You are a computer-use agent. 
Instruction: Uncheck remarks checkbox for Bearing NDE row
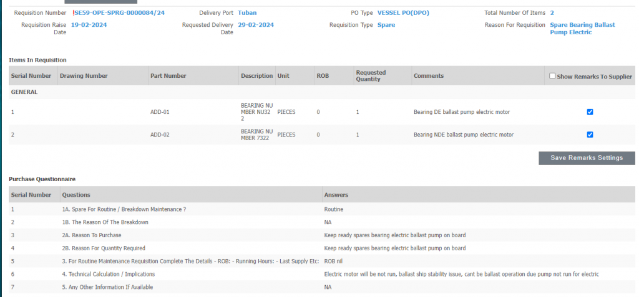590,134
